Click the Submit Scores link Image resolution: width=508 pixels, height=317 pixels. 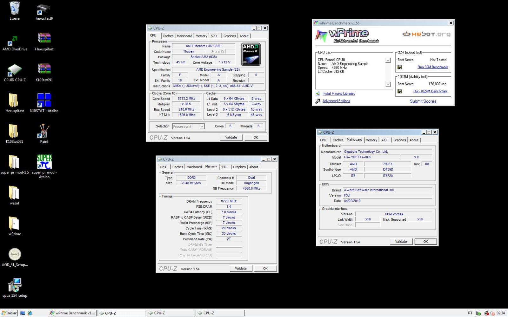(423, 101)
